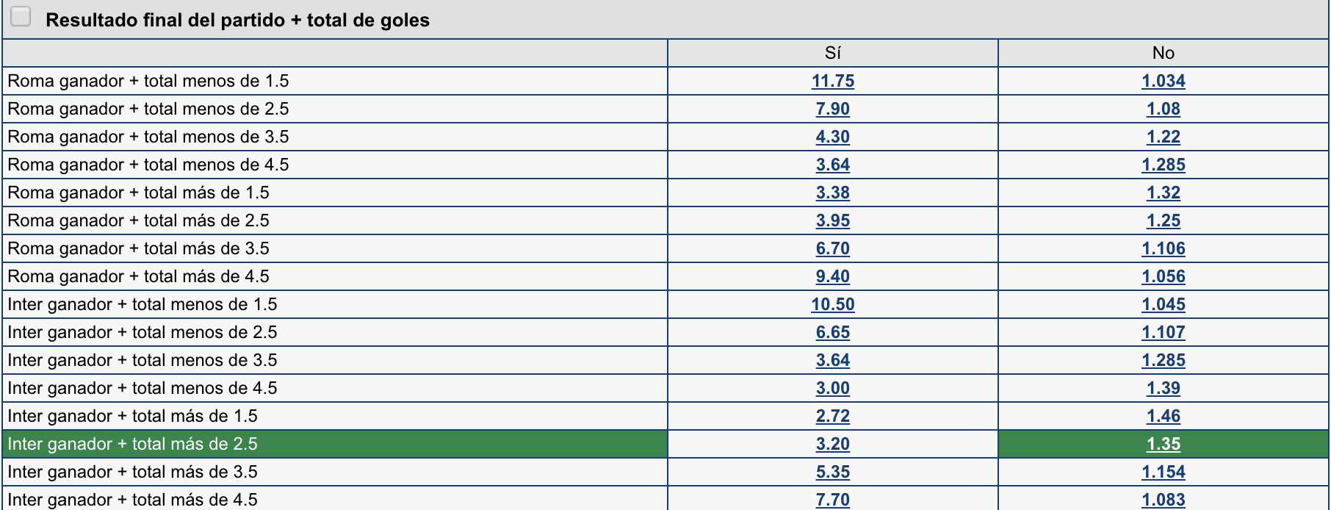1331x510 pixels.
Task: Click the 'Resultado final del partido + total de goles' title
Action: (237, 20)
